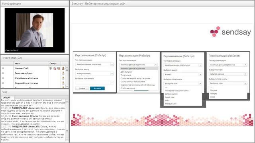Click the 'Леонтьева Олеся' participant name
The image size is (255, 143).
[24, 73]
